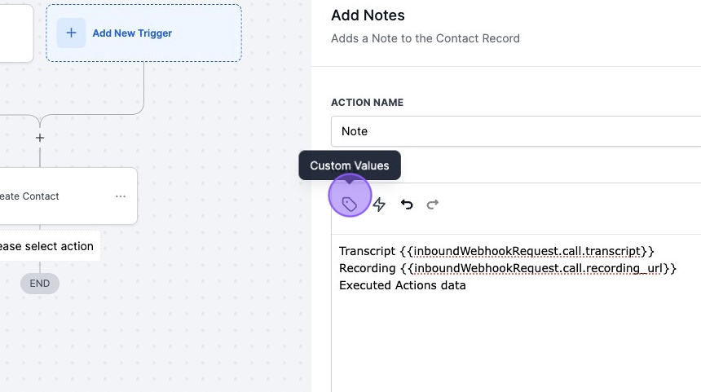Click the Add Notes panel heading

pyautogui.click(x=368, y=15)
